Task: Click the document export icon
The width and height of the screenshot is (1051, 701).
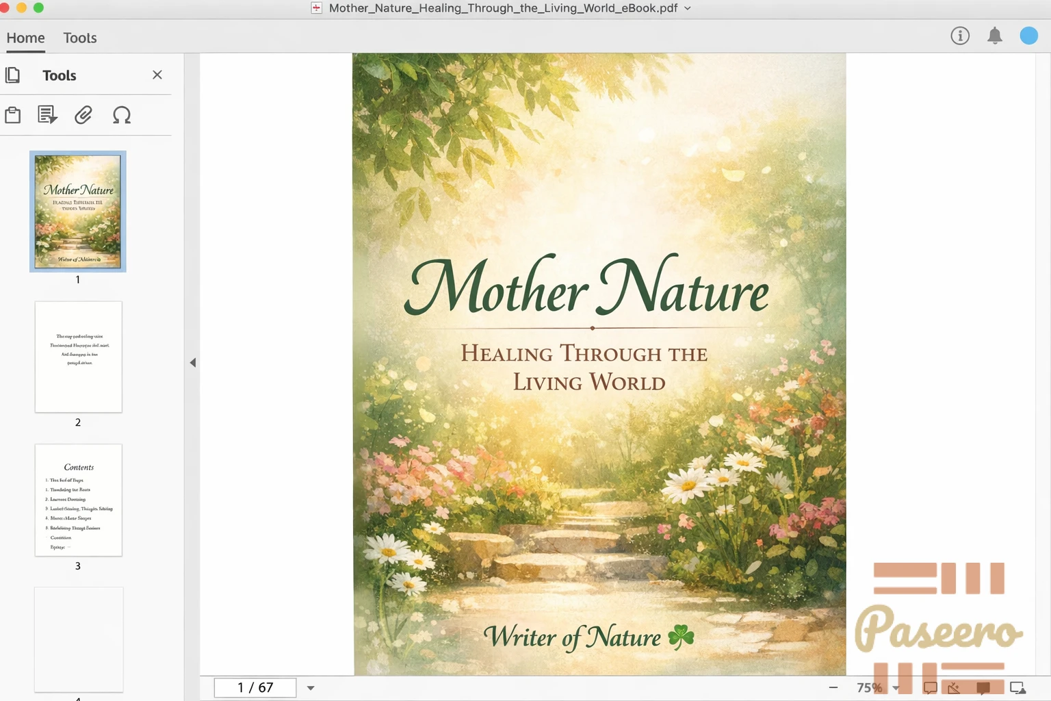Action: [47, 115]
